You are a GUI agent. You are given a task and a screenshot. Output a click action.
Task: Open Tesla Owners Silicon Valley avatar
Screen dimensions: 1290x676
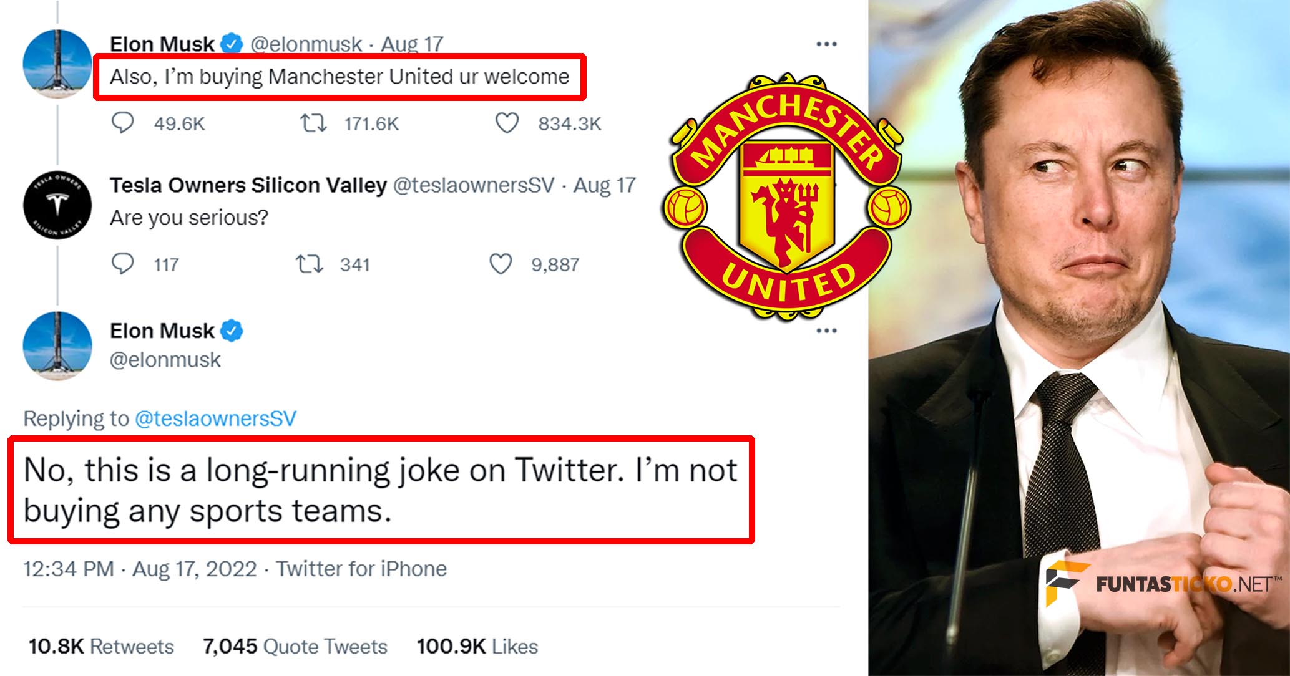click(x=57, y=205)
